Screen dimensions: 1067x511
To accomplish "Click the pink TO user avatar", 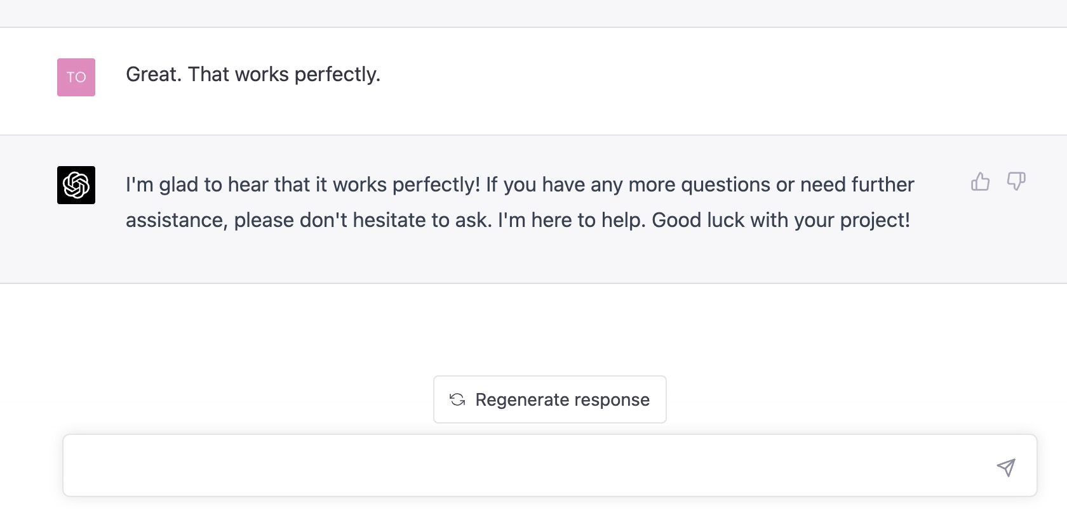I will (76, 77).
